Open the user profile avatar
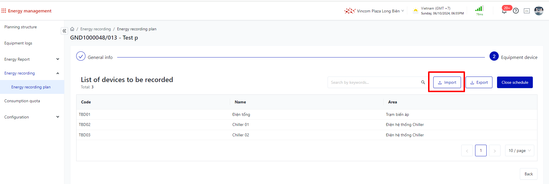Screen dimensions: 549x184 [539, 11]
